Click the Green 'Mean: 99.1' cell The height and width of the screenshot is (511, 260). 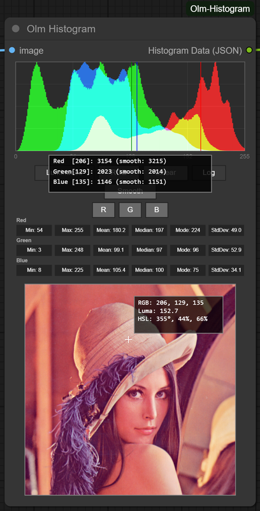pos(111,250)
